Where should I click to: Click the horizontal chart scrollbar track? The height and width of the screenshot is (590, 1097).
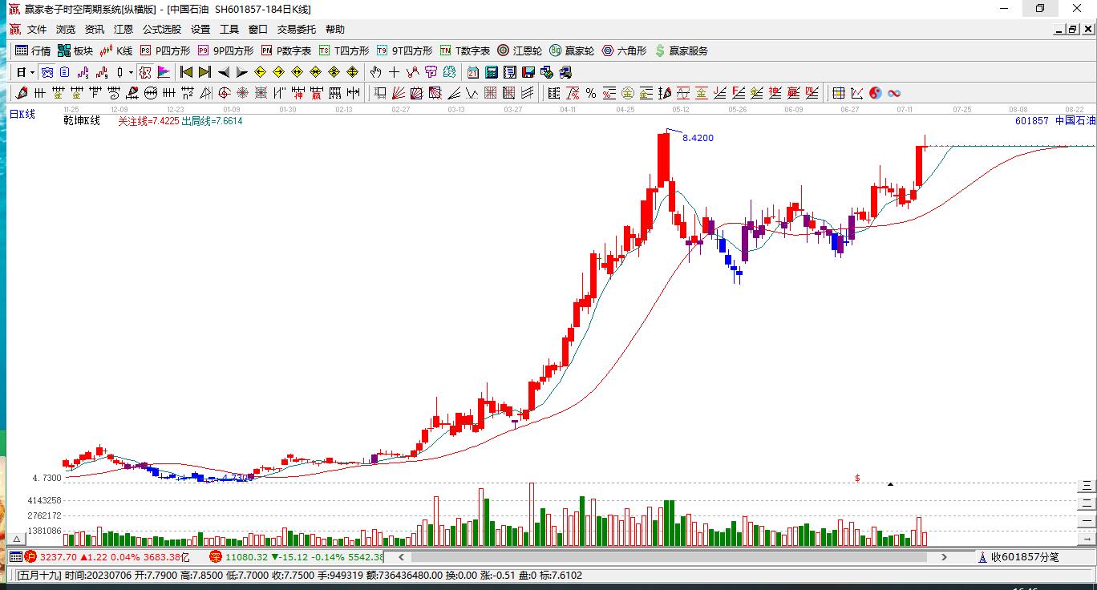pos(674,556)
